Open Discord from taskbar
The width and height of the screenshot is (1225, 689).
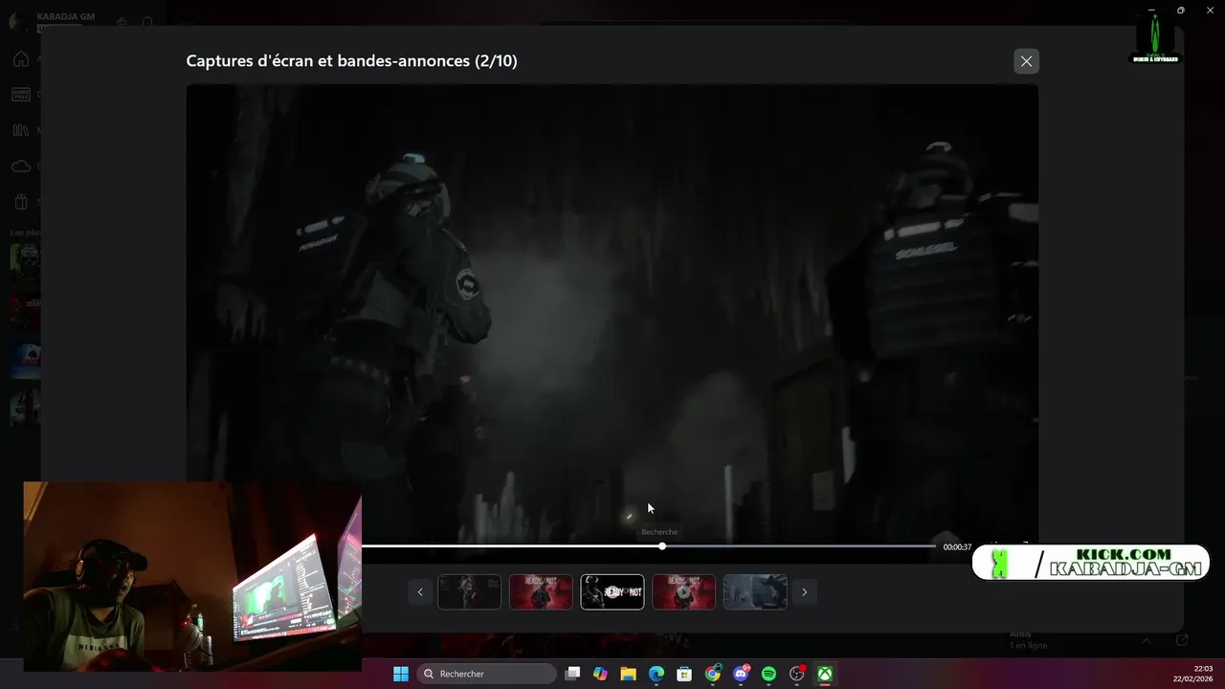click(741, 674)
